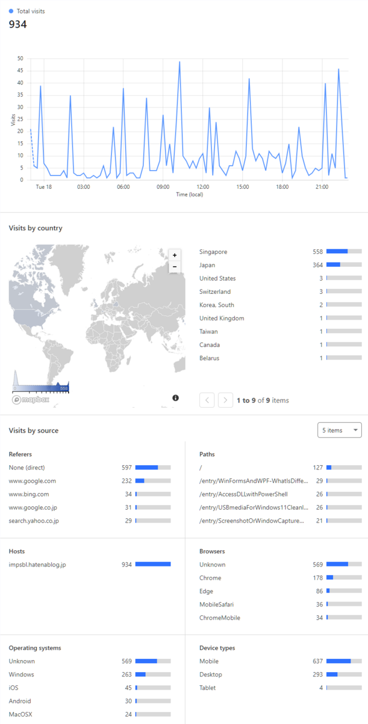Select Taiwan country row

click(281, 331)
